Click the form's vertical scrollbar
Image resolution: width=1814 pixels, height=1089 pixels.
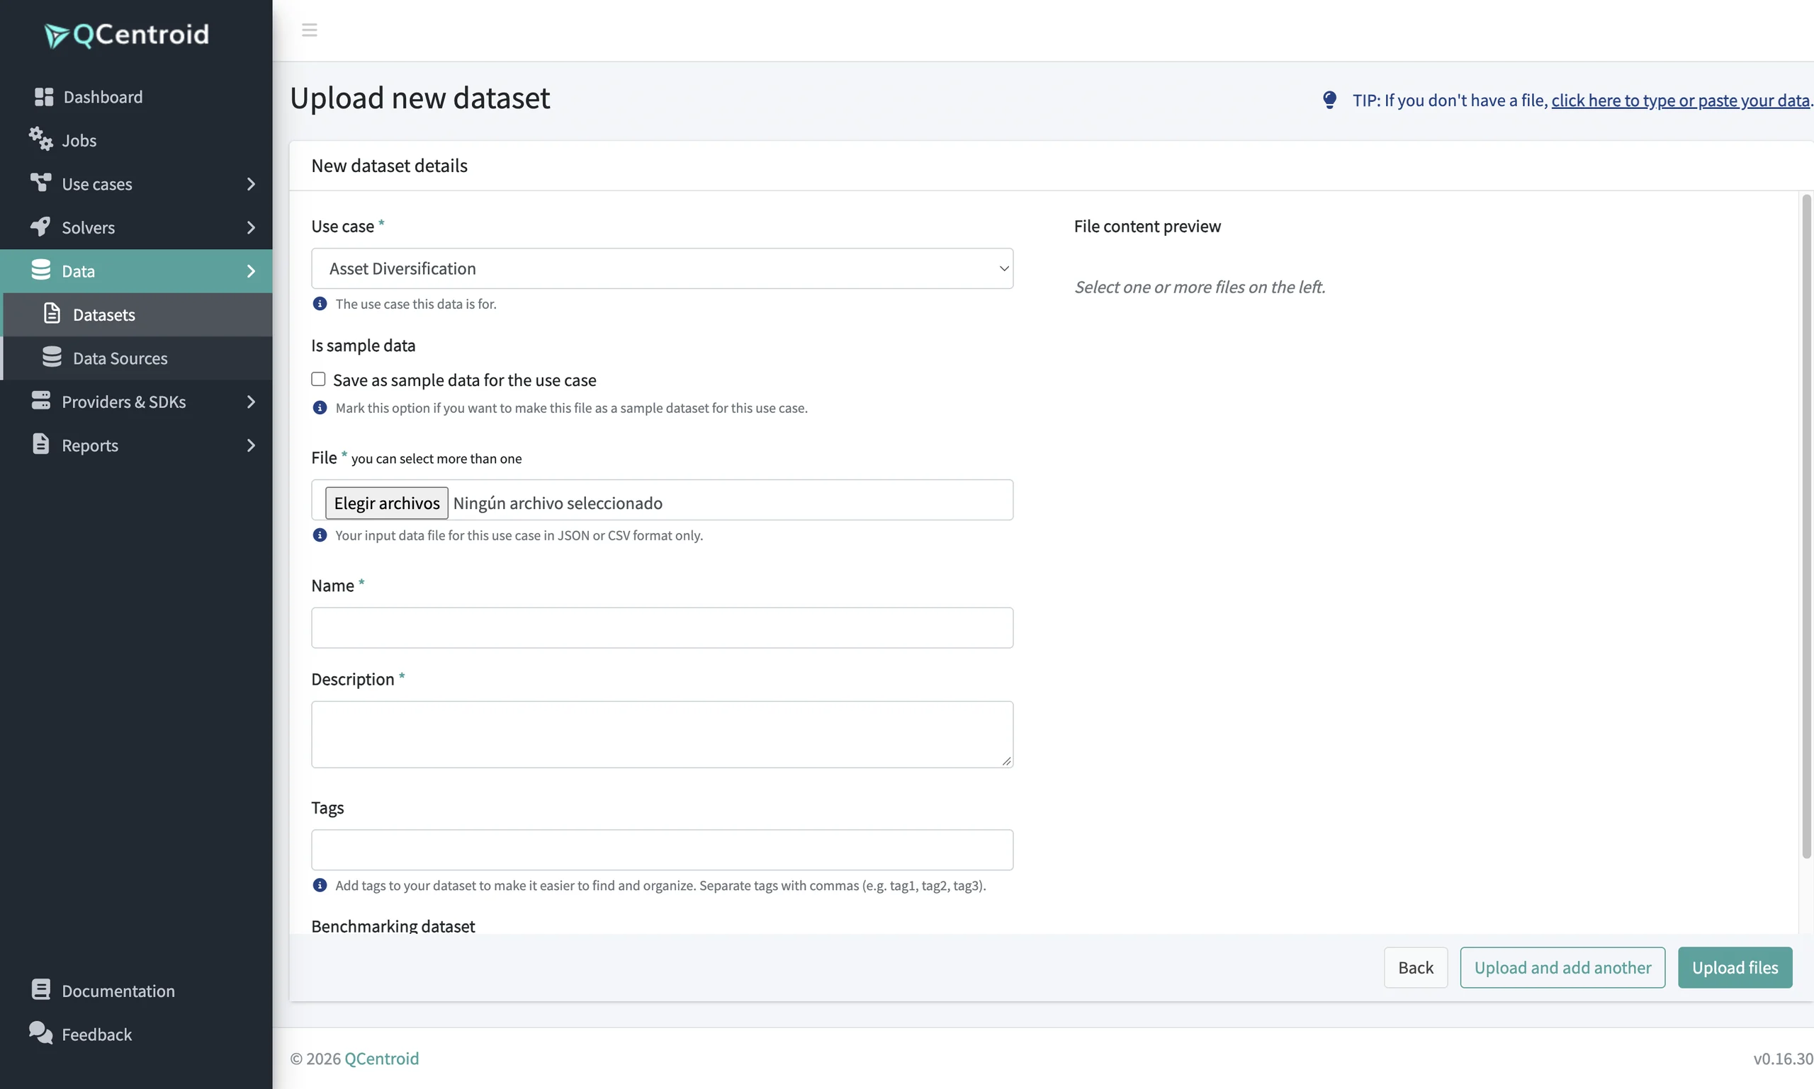pos(1806,525)
